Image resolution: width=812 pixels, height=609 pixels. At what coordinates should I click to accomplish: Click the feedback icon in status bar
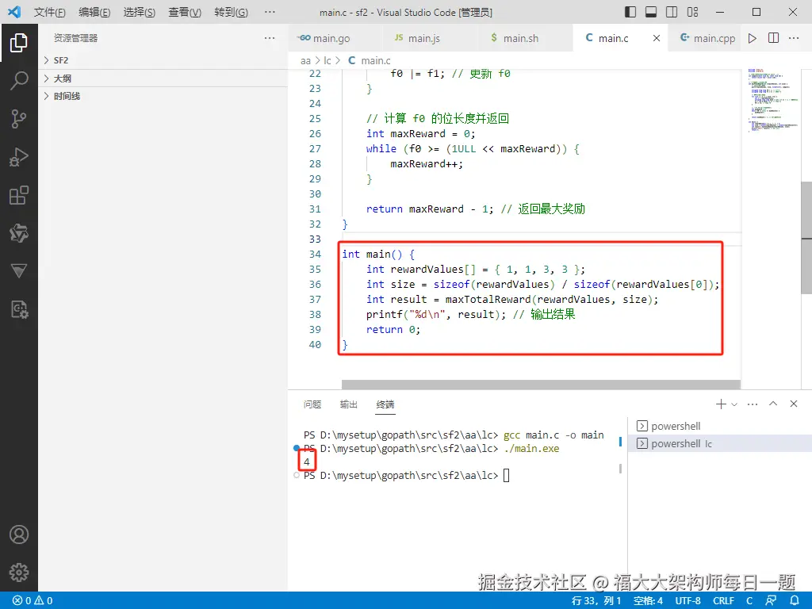pyautogui.click(x=771, y=601)
